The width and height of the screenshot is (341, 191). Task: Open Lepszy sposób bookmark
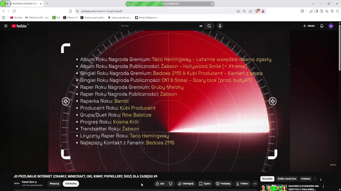point(120,18)
